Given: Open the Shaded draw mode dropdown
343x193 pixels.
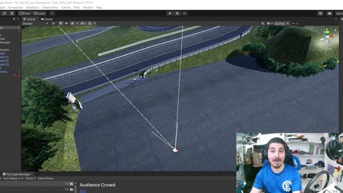Looking at the screenshot, I should (35, 24).
